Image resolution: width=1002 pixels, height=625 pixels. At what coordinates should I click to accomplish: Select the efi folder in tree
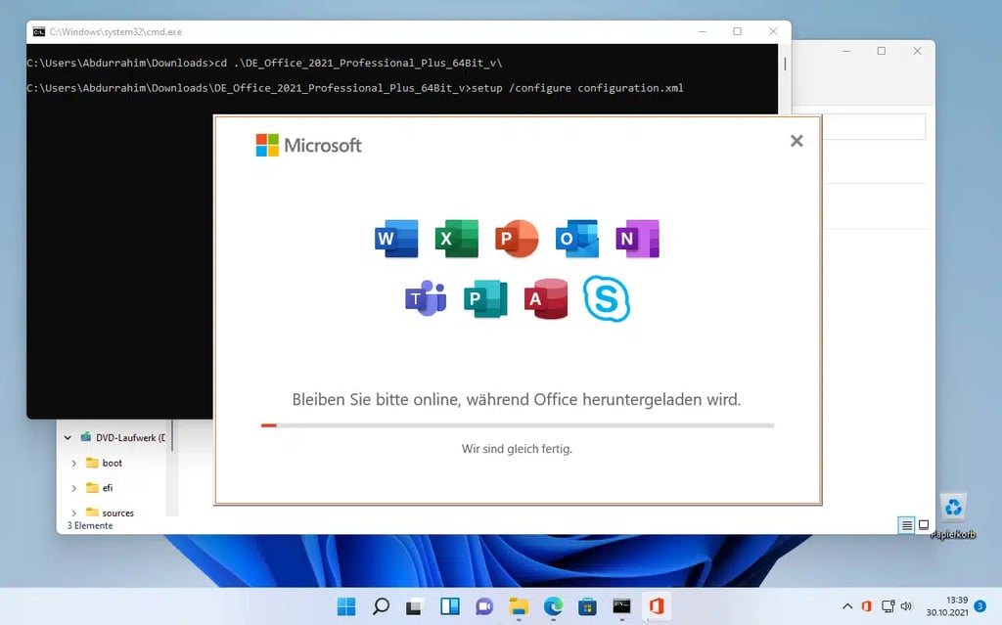point(100,488)
